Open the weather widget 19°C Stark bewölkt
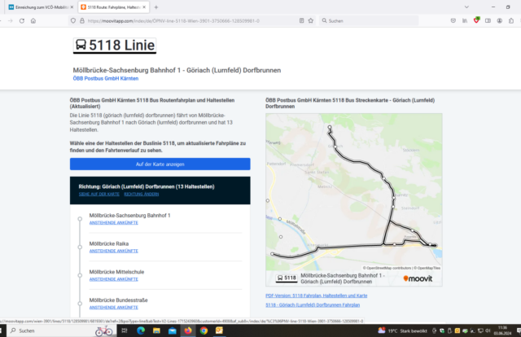Image resolution: width=521 pixels, height=337 pixels. tap(402, 330)
